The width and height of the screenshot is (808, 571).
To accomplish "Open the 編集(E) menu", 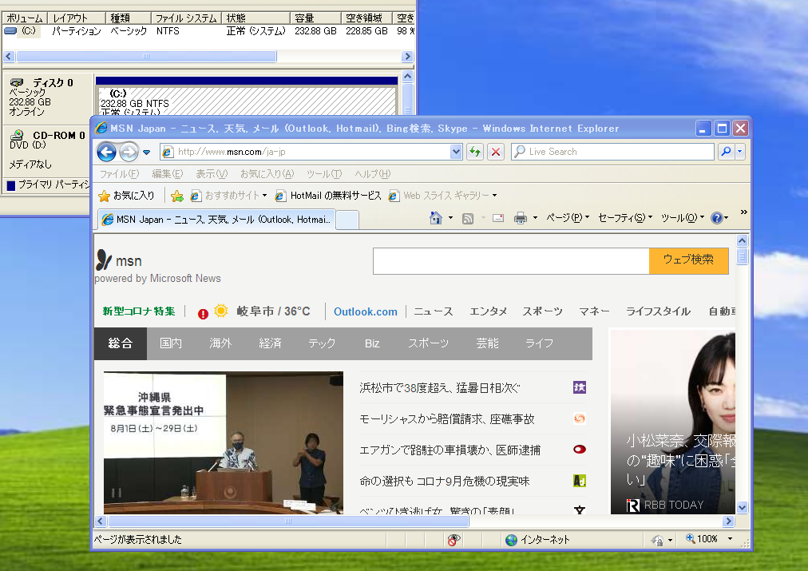I will [168, 173].
